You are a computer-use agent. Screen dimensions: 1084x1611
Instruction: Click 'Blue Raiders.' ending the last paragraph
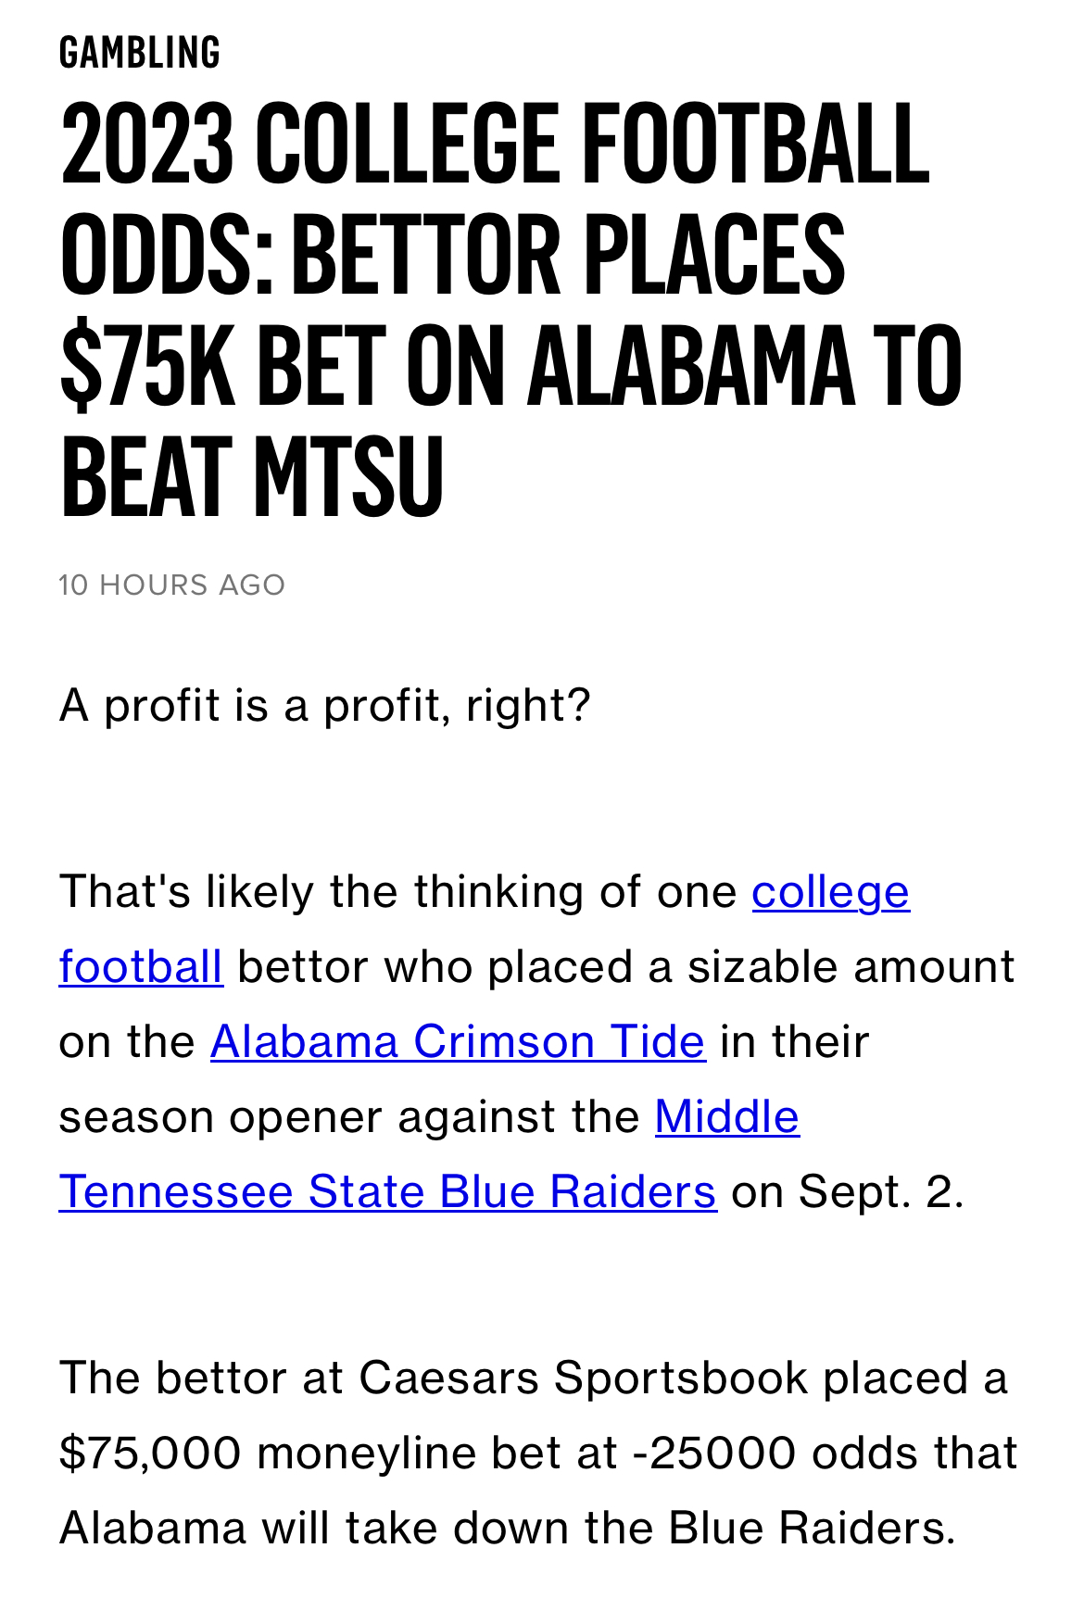coord(812,1528)
